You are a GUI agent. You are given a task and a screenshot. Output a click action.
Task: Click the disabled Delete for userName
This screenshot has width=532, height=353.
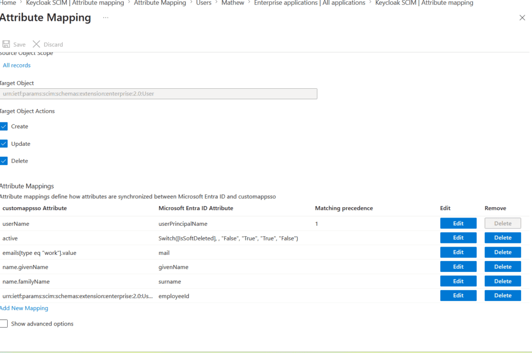[x=502, y=223]
